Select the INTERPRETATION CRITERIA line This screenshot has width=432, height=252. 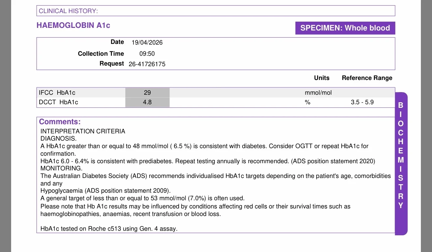pyautogui.click(x=83, y=131)
